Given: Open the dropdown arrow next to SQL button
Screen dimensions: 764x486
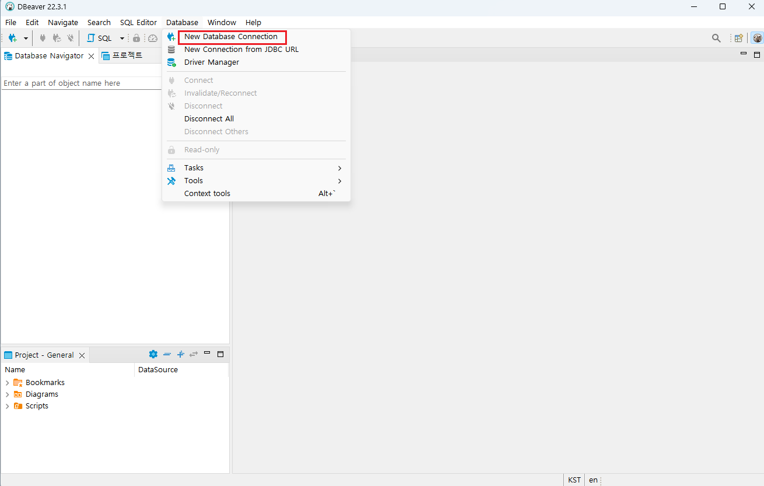Looking at the screenshot, I should pyautogui.click(x=122, y=39).
